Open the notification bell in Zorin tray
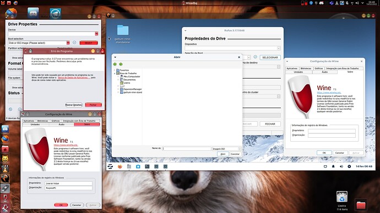This screenshot has height=213, width=380. click(x=333, y=166)
